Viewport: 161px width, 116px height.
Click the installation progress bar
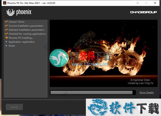93,92
